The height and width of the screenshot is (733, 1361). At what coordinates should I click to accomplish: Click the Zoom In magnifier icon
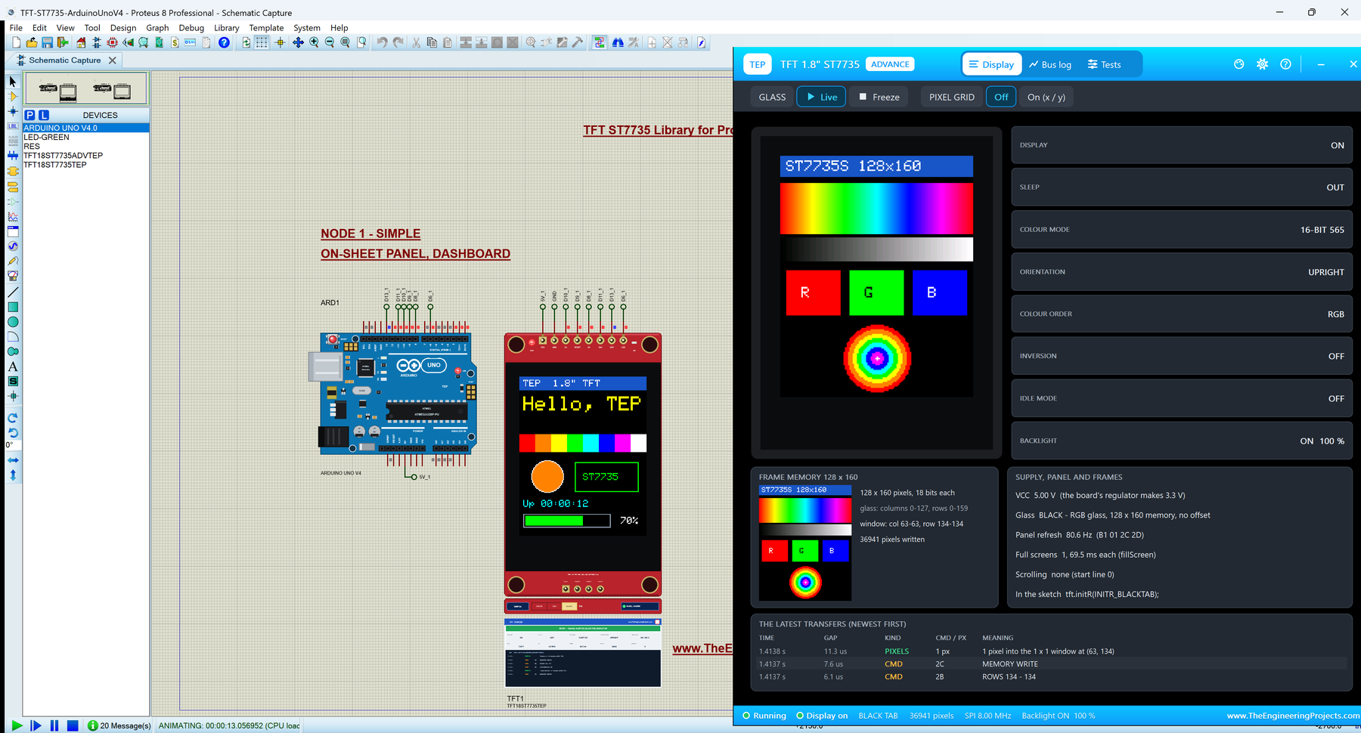(314, 43)
